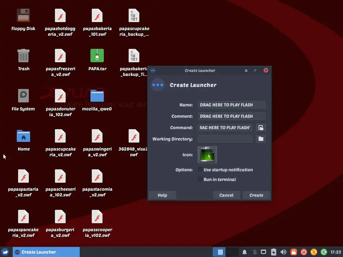Select papaspastaria_v2.swf file icon
This screenshot has height=257, width=343.
pyautogui.click(x=23, y=176)
